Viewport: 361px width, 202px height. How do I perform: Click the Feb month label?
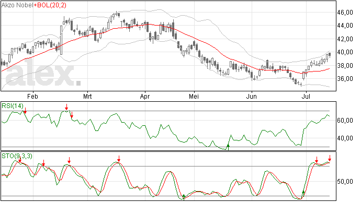coord(32,96)
